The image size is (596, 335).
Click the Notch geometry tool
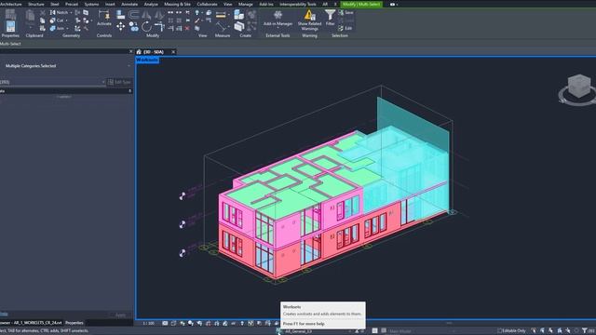pos(59,12)
